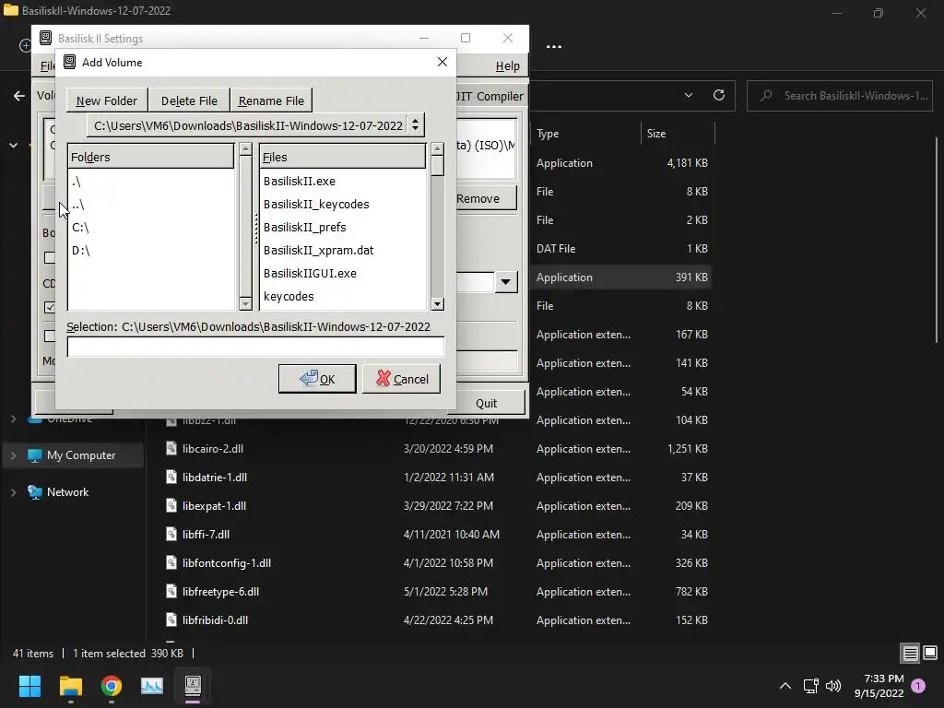Open File Explorer from taskbar

click(70, 686)
